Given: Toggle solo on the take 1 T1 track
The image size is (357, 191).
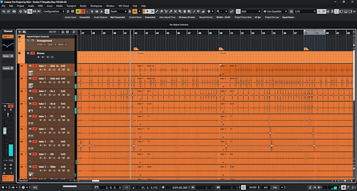Looking at the screenshot, I should tap(35, 116).
